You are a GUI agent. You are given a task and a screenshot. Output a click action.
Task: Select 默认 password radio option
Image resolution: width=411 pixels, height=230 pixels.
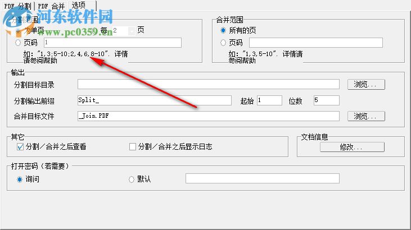point(132,180)
